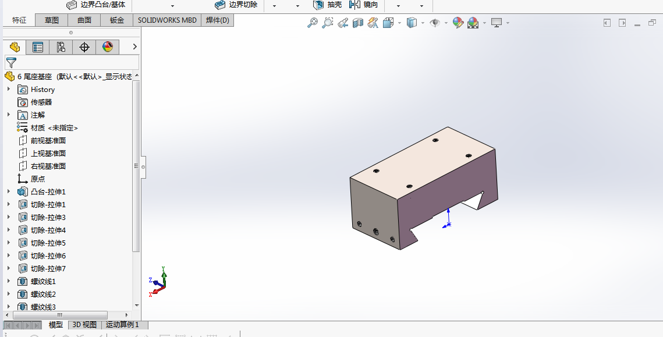Click the Edit Appearance color ball icon

[458, 23]
